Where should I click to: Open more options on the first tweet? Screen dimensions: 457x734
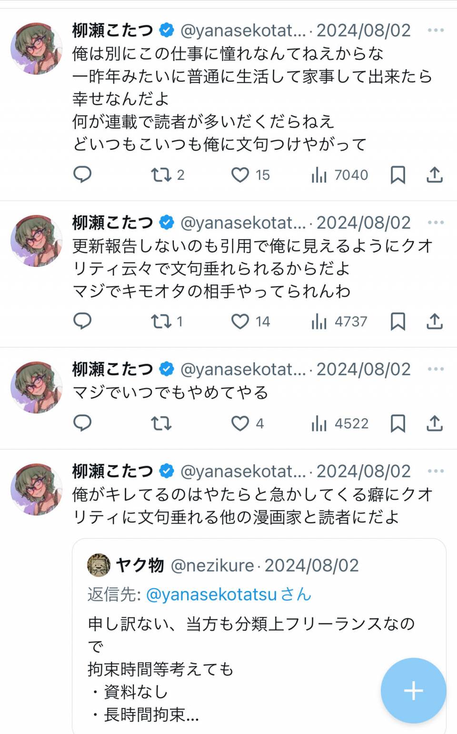tap(436, 31)
